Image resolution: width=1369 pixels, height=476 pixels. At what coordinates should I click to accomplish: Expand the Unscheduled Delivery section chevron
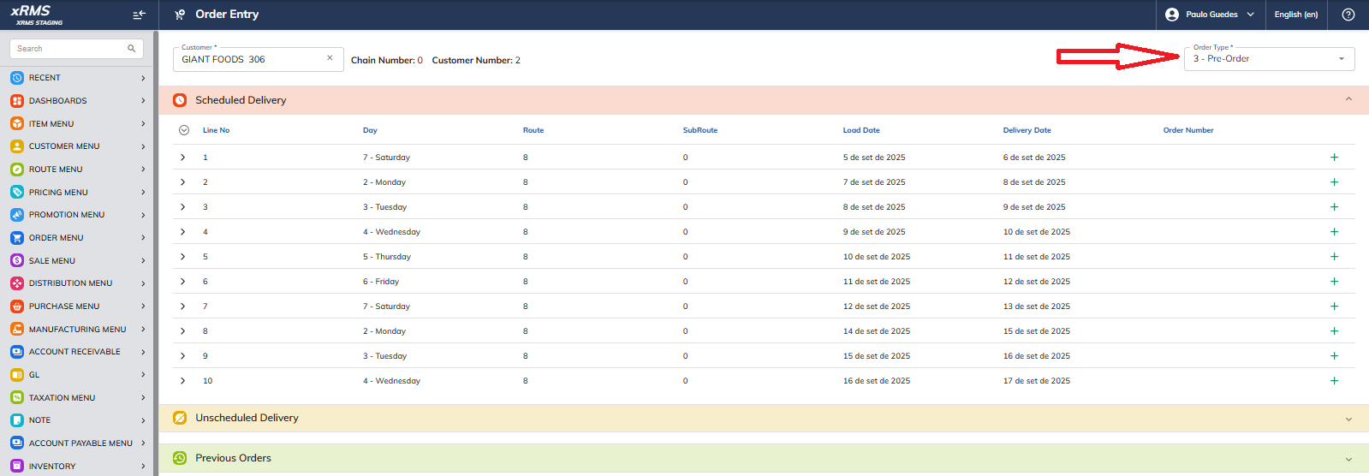click(x=1348, y=419)
